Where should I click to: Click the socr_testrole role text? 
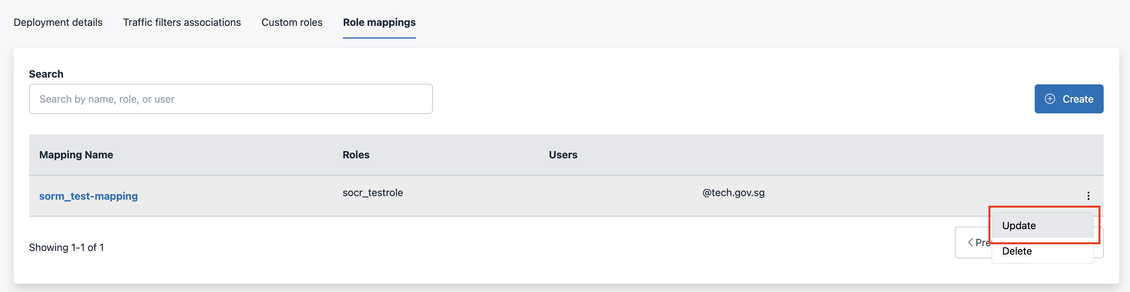point(372,192)
